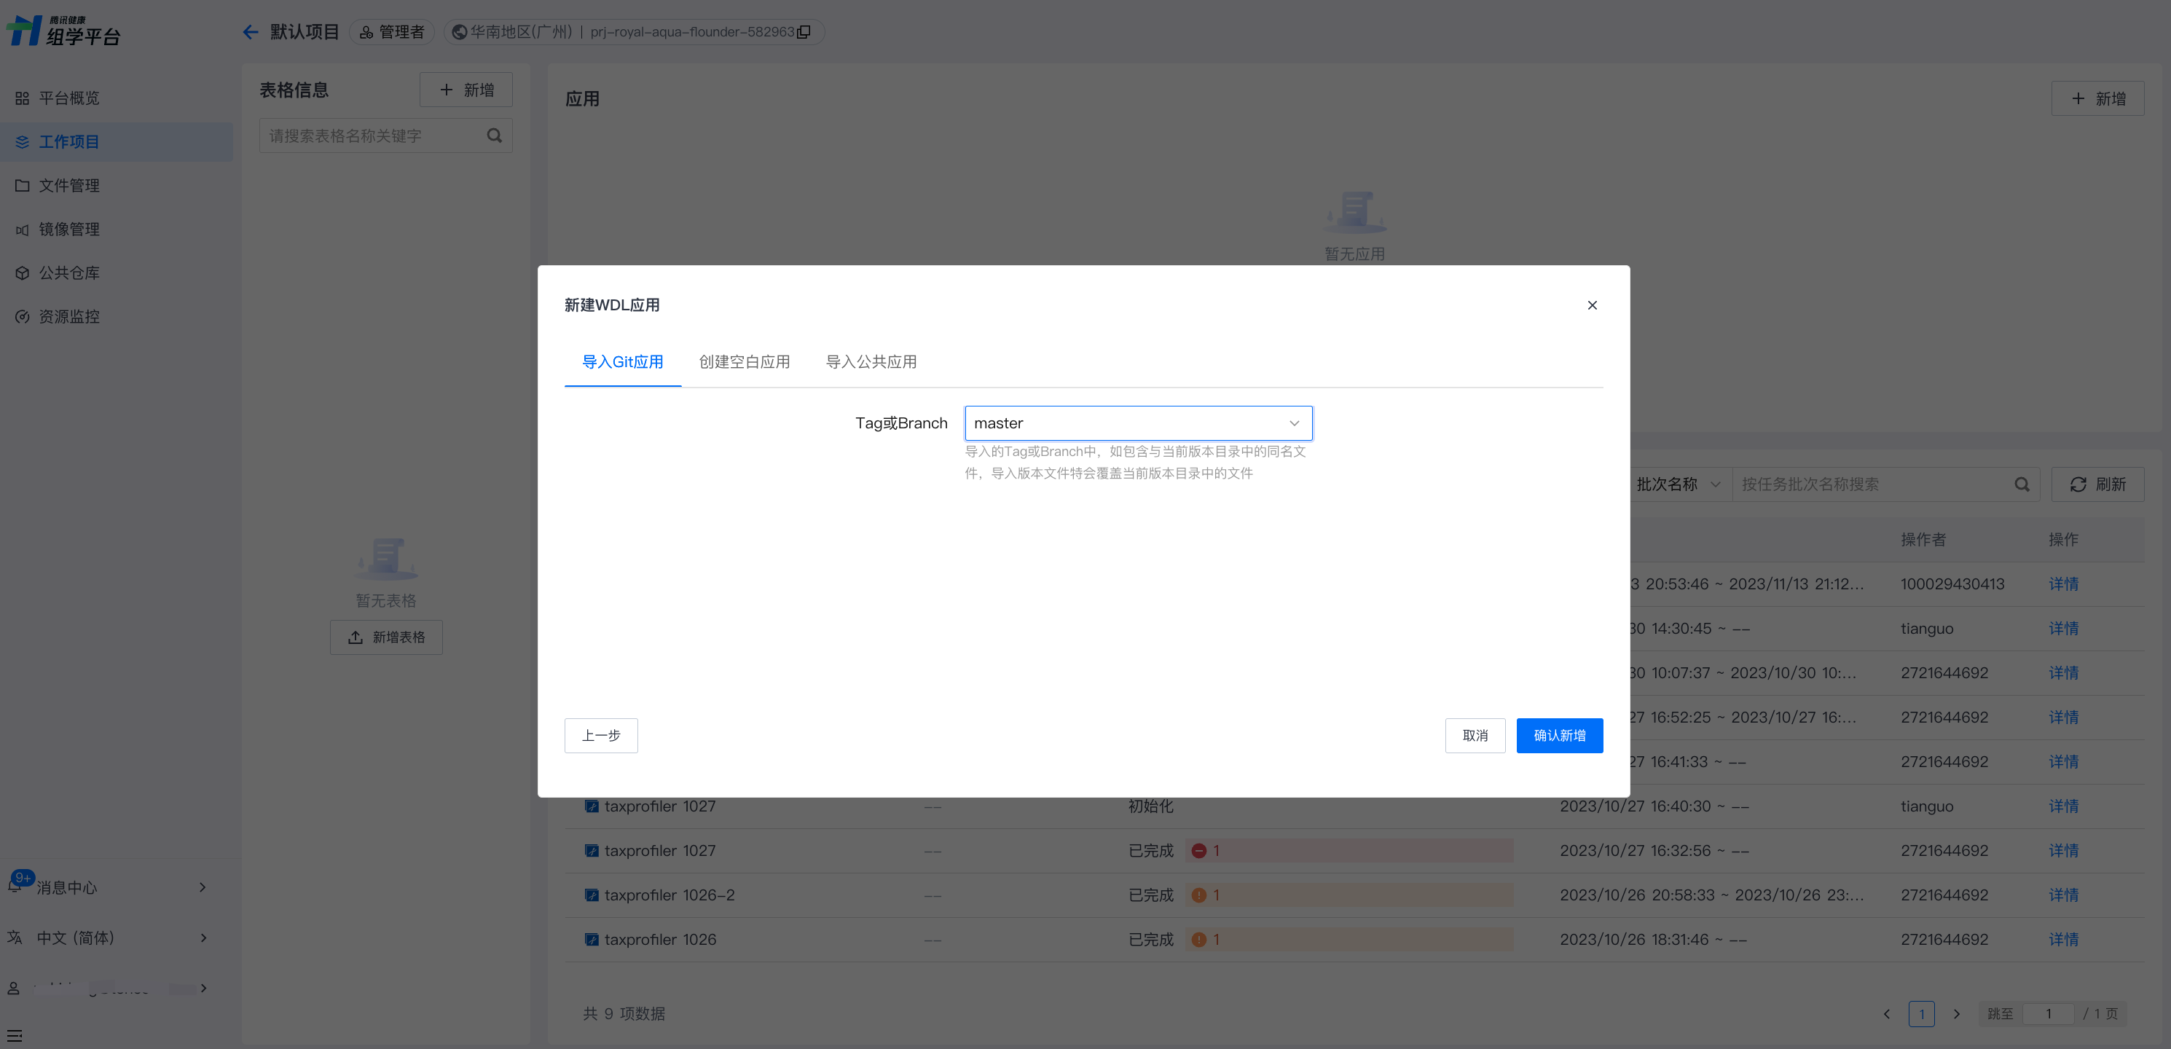The height and width of the screenshot is (1049, 2171).
Task: Open the Tag或Branch master dropdown
Action: coord(1138,423)
